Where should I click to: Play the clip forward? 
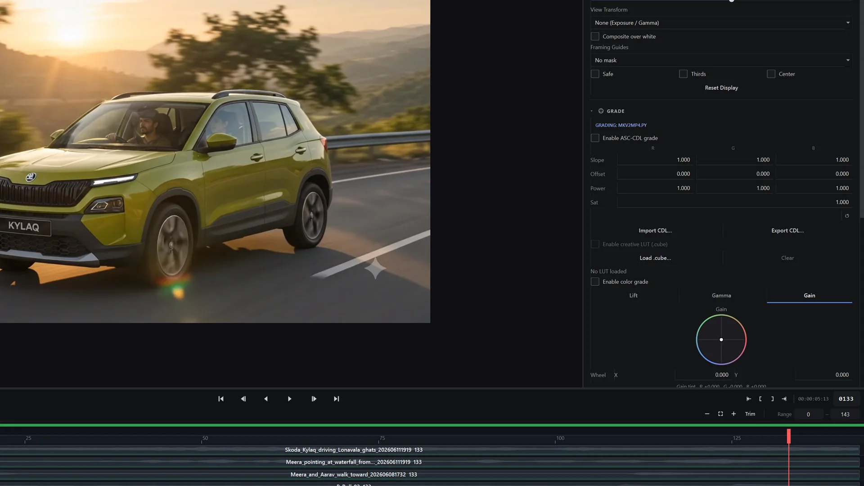289,399
